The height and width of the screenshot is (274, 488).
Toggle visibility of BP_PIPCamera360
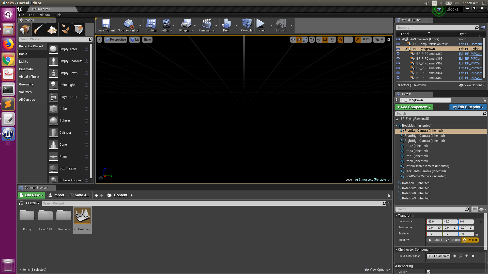click(x=398, y=54)
